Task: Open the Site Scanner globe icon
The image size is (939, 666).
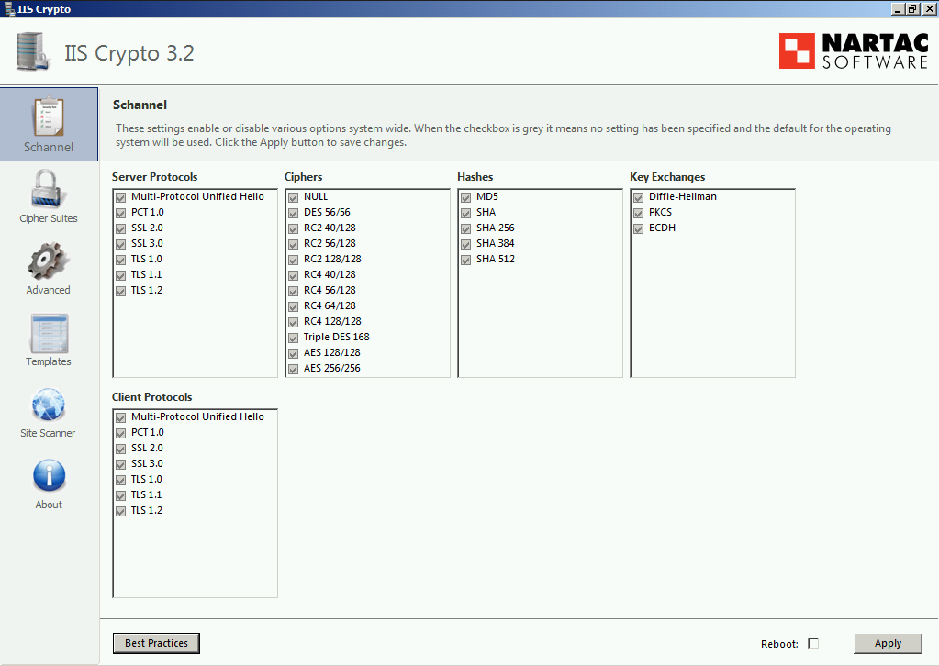Action: pyautogui.click(x=49, y=405)
